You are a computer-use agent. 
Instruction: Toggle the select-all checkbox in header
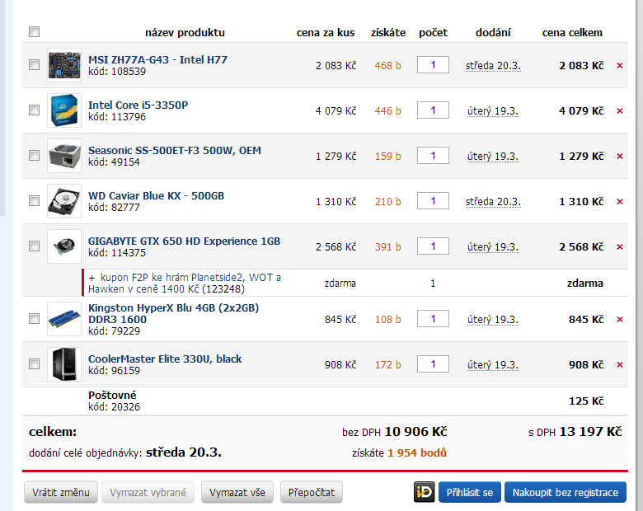[34, 31]
